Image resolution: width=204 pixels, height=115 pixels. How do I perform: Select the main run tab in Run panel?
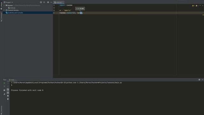point(12,80)
